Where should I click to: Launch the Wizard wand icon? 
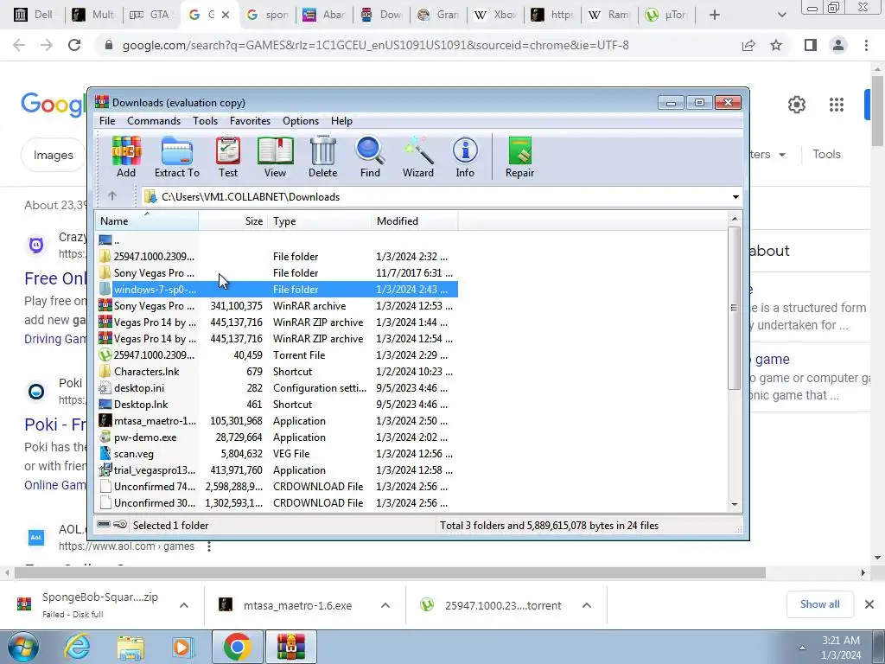[x=418, y=157]
